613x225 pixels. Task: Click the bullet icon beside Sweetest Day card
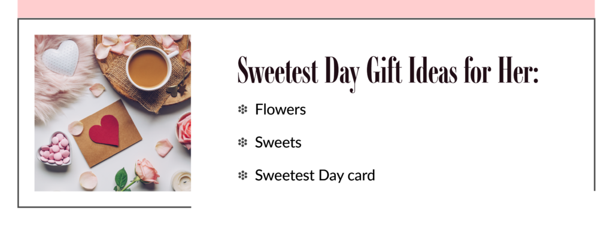[x=242, y=176]
